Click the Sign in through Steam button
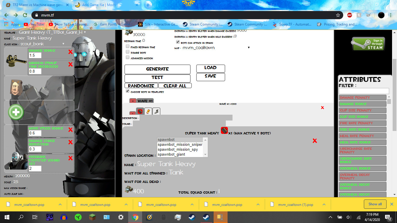The image size is (397, 223). (368, 44)
